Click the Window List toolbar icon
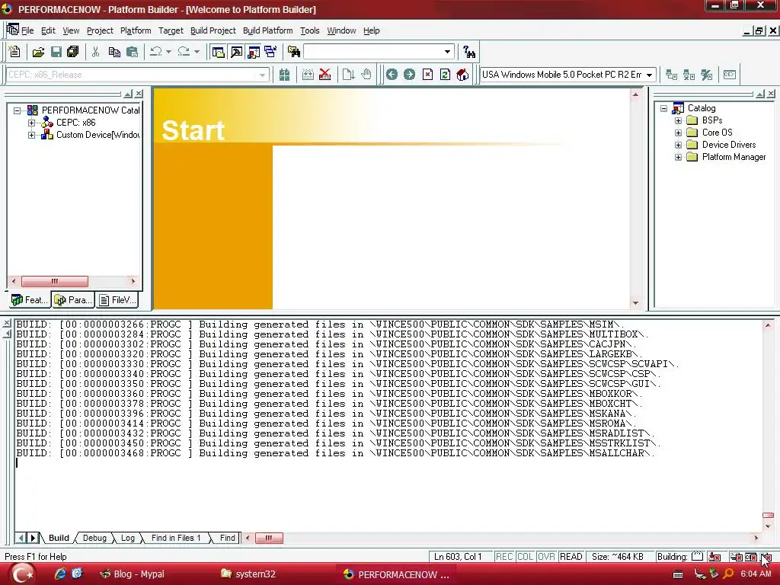The image size is (780, 585). 270,52
